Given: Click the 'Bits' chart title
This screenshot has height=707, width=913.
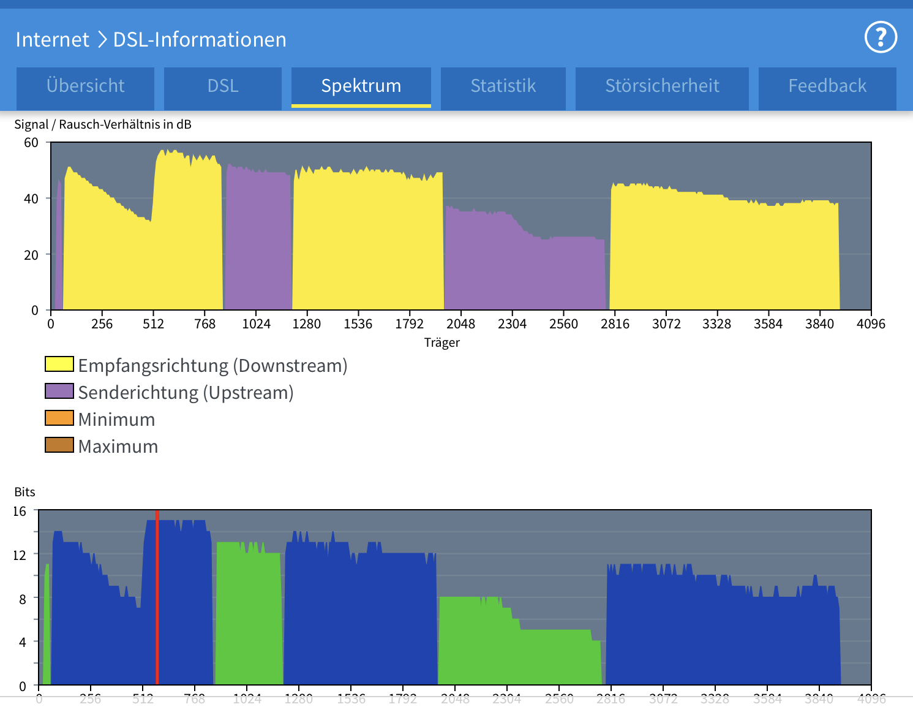Looking at the screenshot, I should [x=25, y=492].
